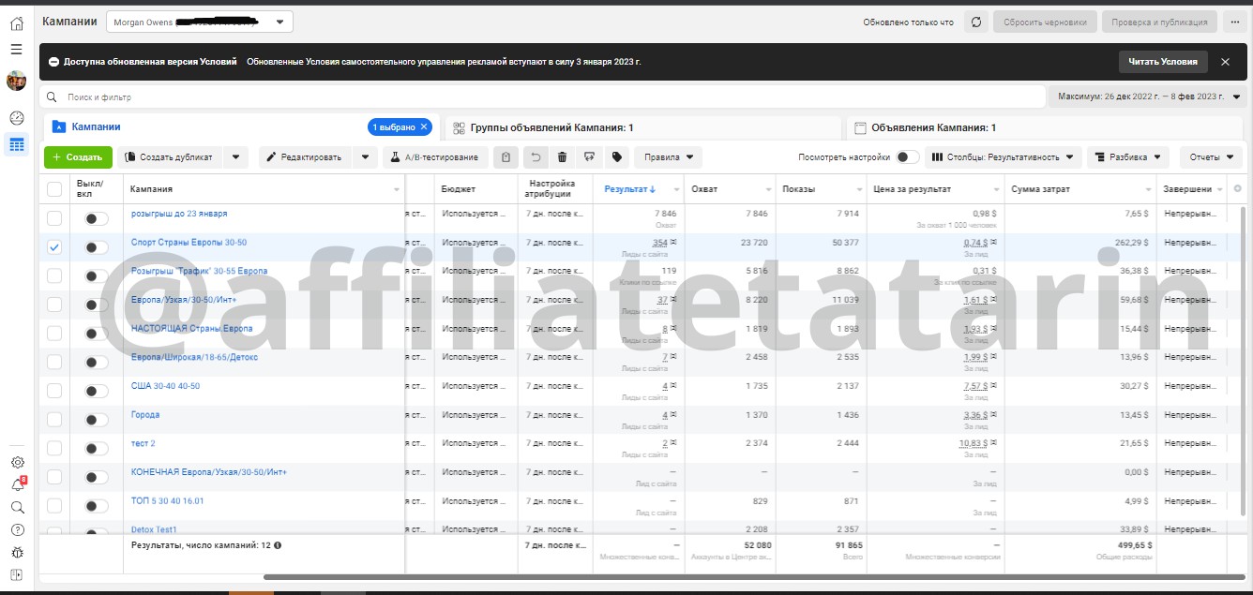Image resolution: width=1253 pixels, height=595 pixels.
Task: Open the Morgan Owens account dropdown
Action: coord(200,22)
